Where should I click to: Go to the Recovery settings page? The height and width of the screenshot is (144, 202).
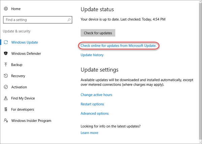coord(18,76)
